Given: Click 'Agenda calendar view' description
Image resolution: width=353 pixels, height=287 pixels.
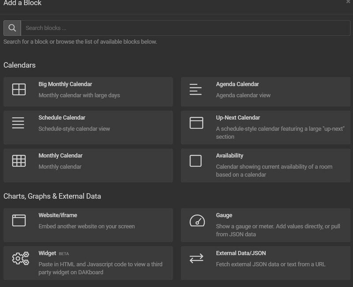Looking at the screenshot, I should click(x=243, y=95).
